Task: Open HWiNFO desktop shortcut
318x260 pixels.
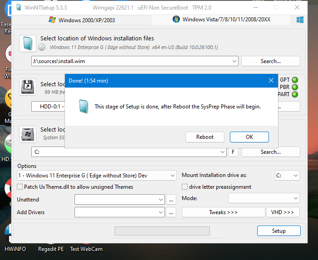Action: tap(15, 249)
